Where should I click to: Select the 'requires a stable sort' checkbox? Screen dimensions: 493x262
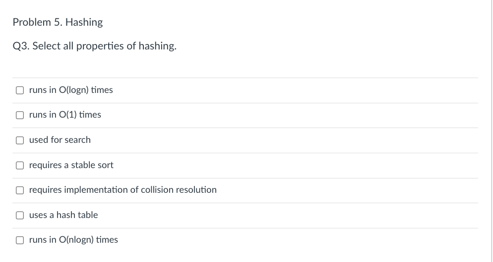[20, 165]
